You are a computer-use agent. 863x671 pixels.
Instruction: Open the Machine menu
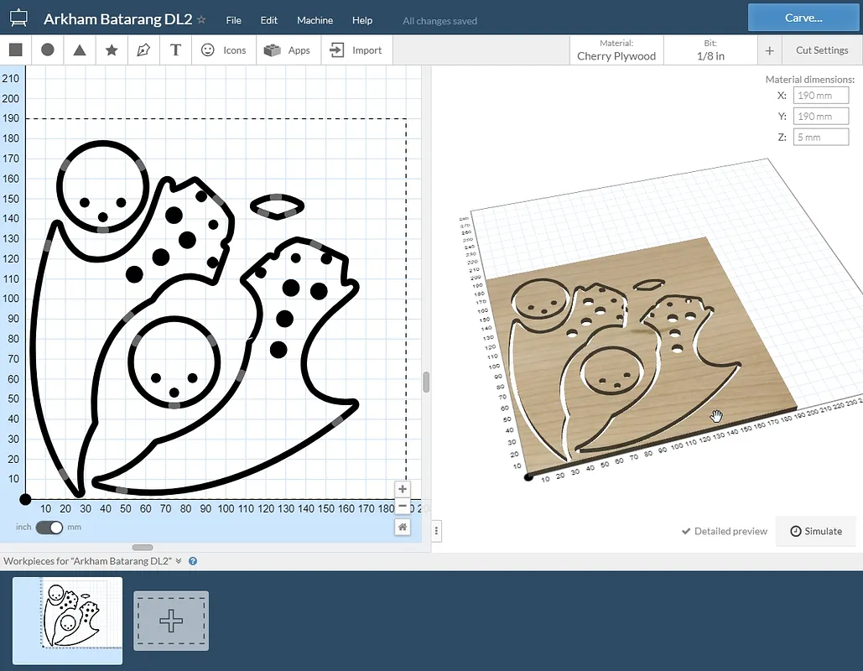(315, 20)
